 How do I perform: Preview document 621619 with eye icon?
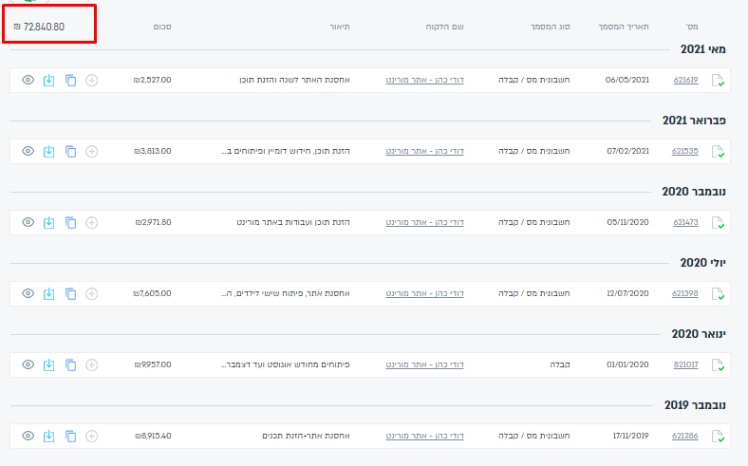[x=28, y=80]
